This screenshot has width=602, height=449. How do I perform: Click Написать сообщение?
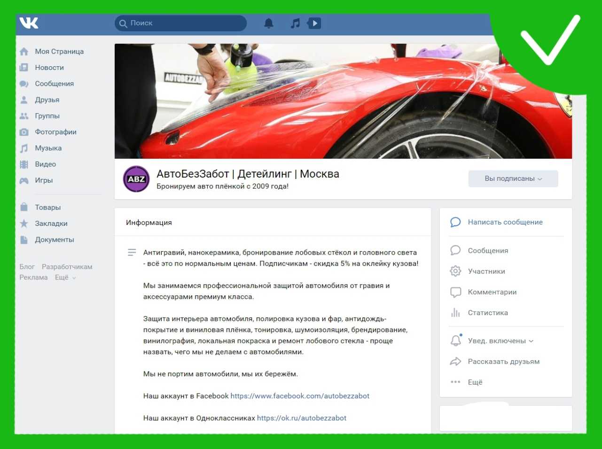tap(505, 222)
